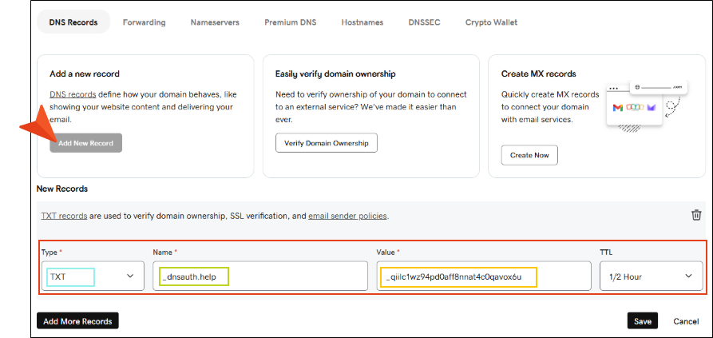Click the Add More Records button
Viewport: 713px width, 338px height.
[x=77, y=320]
